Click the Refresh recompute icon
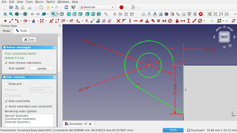Screen dimensions: 237x133 coord(66,7)
